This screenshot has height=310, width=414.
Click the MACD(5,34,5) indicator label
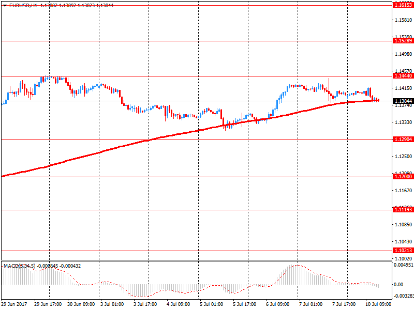coord(19,266)
